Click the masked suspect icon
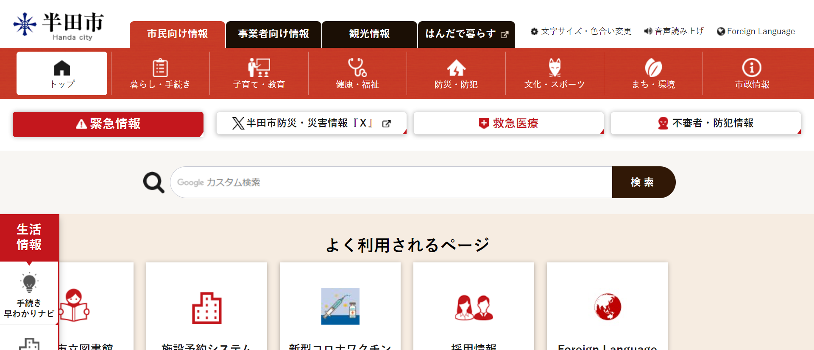This screenshot has width=814, height=350. coord(663,123)
